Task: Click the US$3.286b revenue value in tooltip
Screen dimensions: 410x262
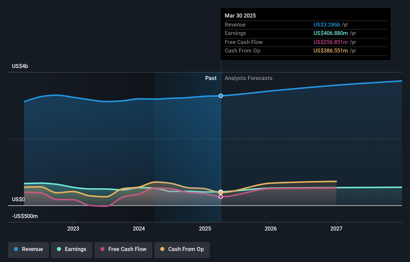Action: click(x=327, y=24)
